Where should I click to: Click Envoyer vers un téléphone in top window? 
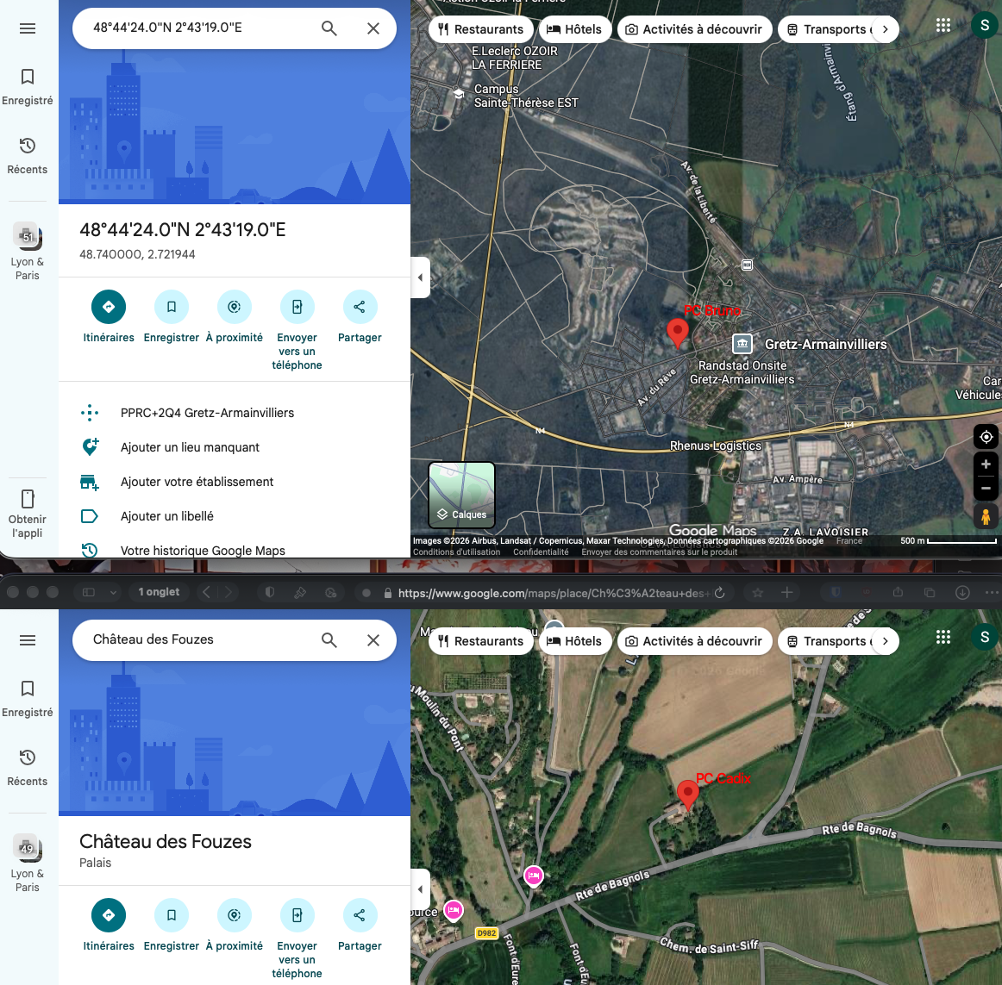click(297, 330)
